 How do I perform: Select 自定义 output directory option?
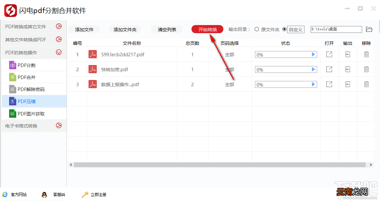[x=293, y=29]
